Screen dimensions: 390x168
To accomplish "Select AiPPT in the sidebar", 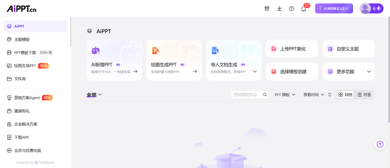I will click(x=35, y=26).
